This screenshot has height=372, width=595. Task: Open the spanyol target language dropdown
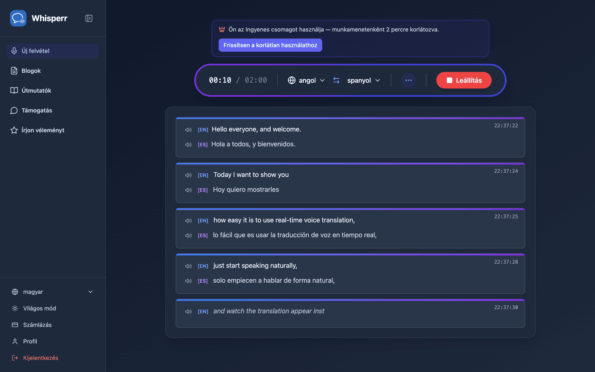(x=363, y=80)
